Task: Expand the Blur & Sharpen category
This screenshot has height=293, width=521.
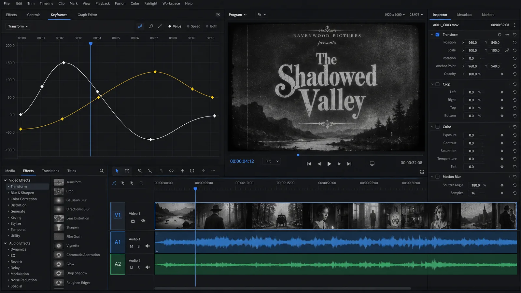Action: pos(8,193)
